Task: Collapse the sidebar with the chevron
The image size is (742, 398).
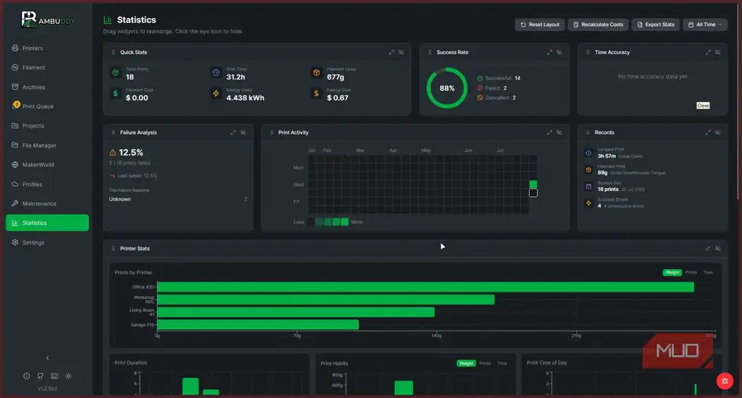Action: (x=47, y=357)
